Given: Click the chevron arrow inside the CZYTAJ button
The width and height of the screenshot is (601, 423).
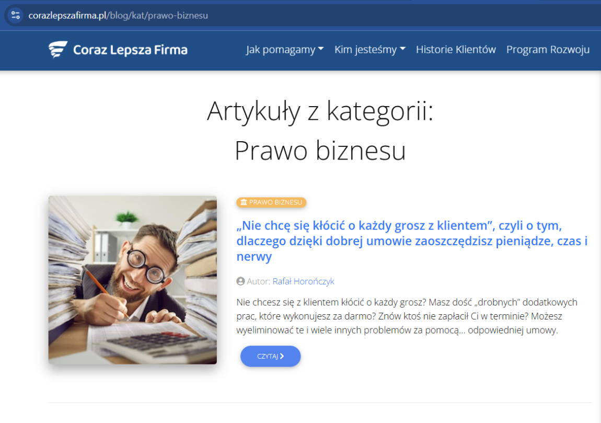Looking at the screenshot, I should pos(282,356).
